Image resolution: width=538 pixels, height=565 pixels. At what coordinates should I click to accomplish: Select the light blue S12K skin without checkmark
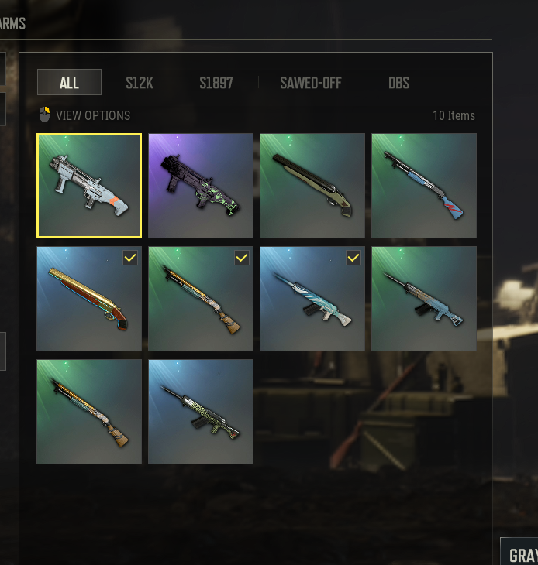pos(424,299)
